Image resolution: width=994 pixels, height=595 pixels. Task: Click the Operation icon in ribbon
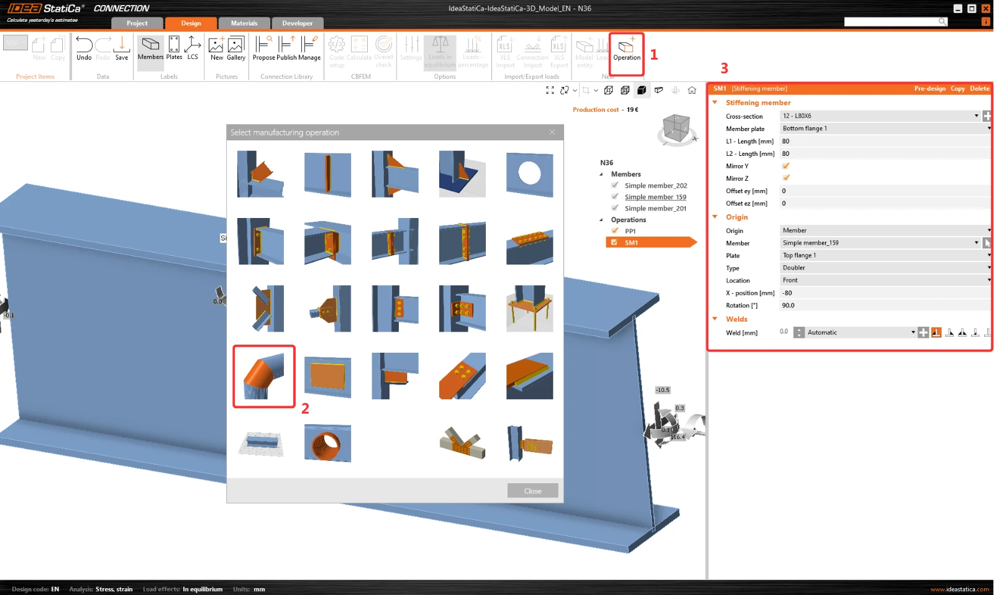coord(626,48)
